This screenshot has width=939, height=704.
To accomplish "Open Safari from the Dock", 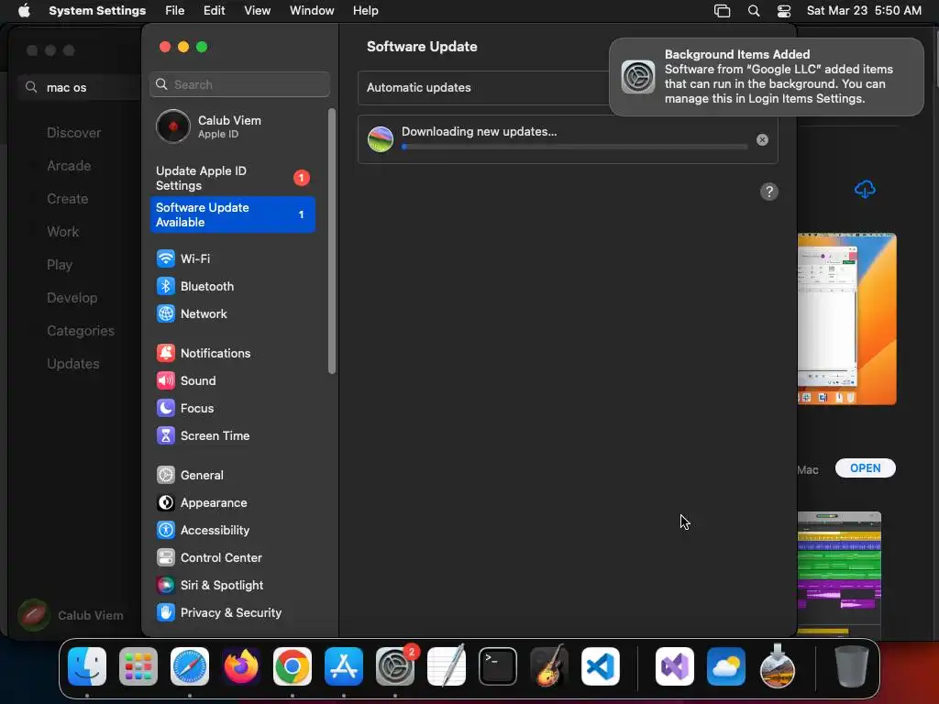I will [190, 666].
